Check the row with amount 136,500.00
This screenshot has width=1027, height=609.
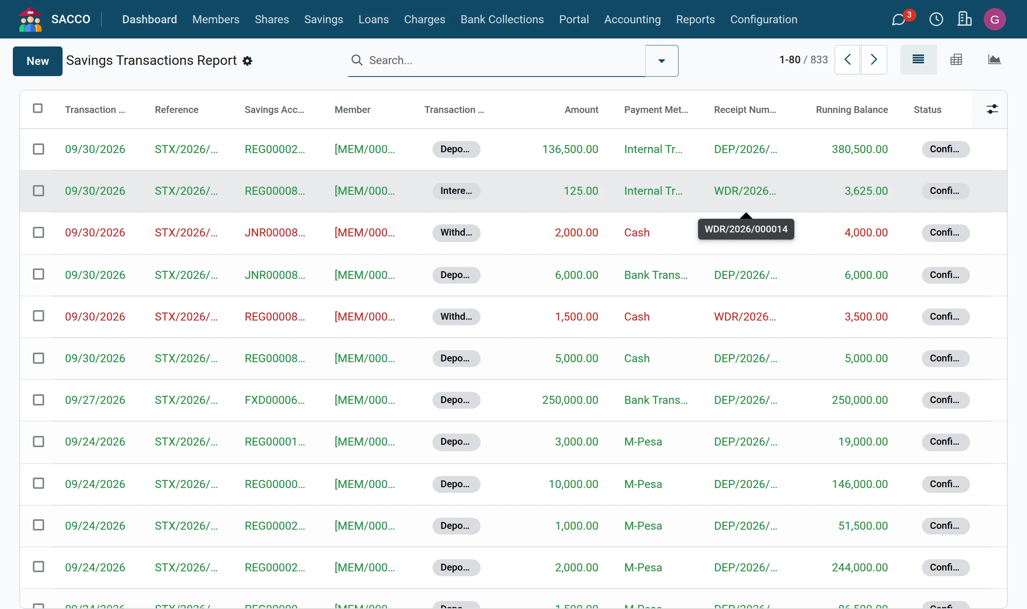[39, 149]
